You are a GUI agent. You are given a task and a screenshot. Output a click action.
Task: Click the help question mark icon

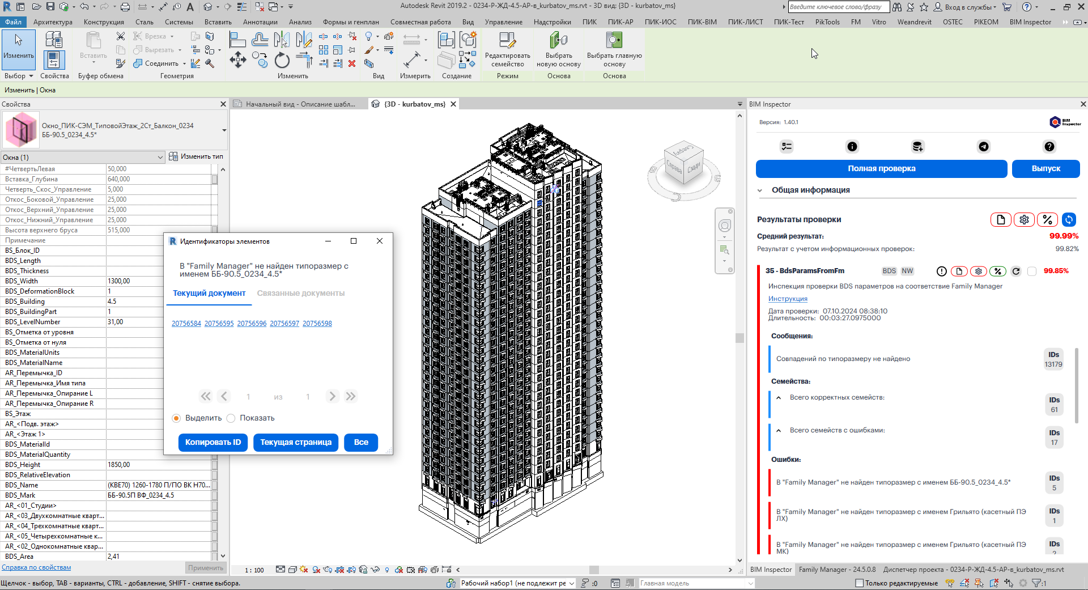[x=1049, y=147]
